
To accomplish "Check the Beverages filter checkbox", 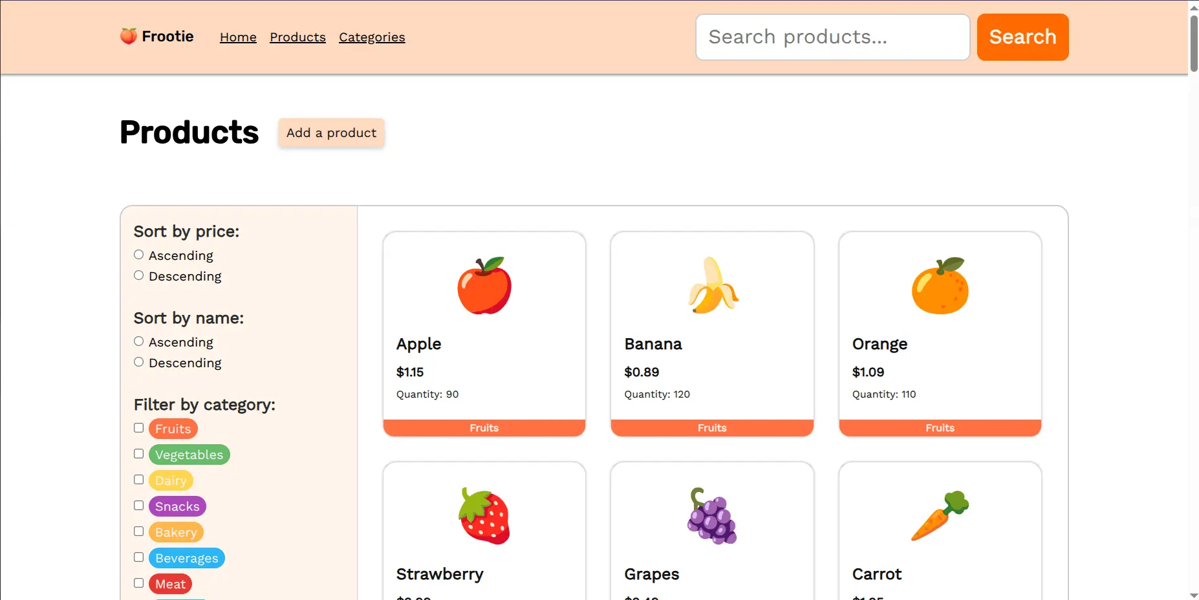I will [138, 557].
